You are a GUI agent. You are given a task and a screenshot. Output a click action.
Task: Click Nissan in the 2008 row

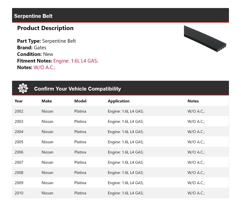[x=47, y=173]
